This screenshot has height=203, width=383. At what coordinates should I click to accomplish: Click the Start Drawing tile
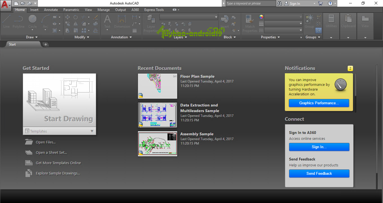[59, 100]
